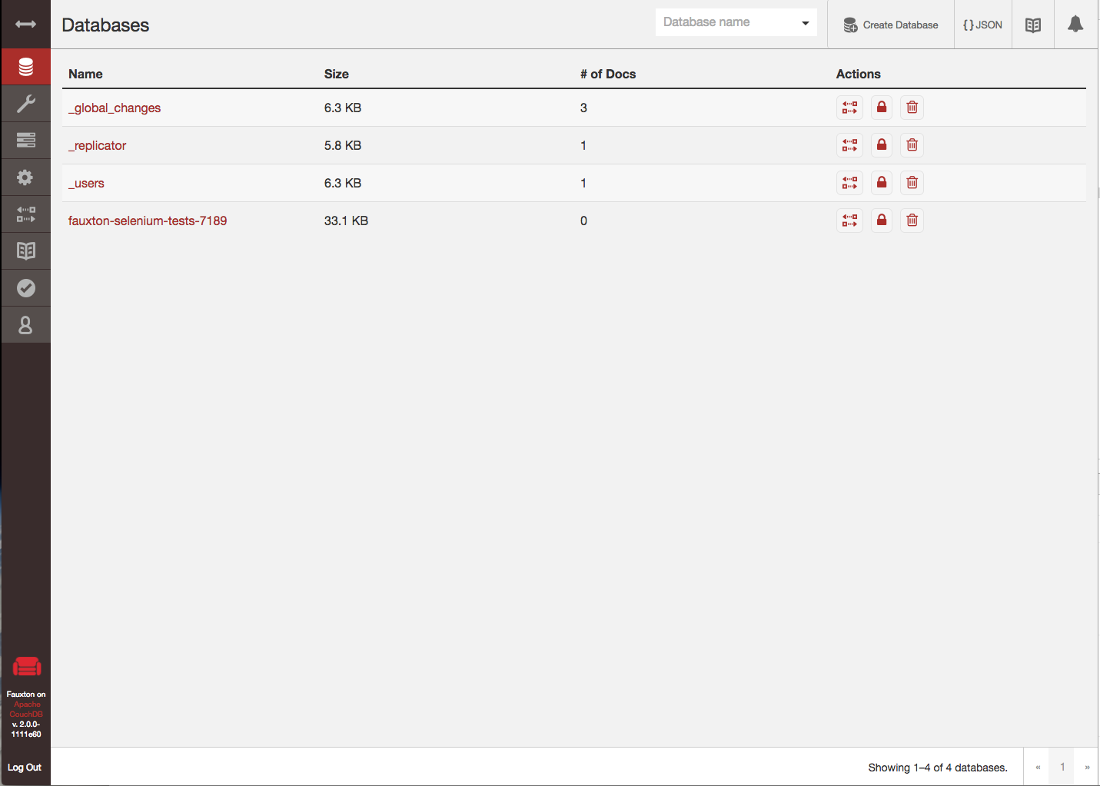The height and width of the screenshot is (786, 1100).
Task: Click the doc count 3 for _global_changes
Action: (x=583, y=108)
